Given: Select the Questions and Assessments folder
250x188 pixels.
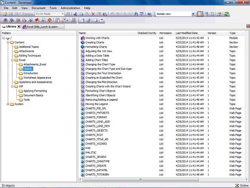Looking at the screenshot, I should (36, 82).
